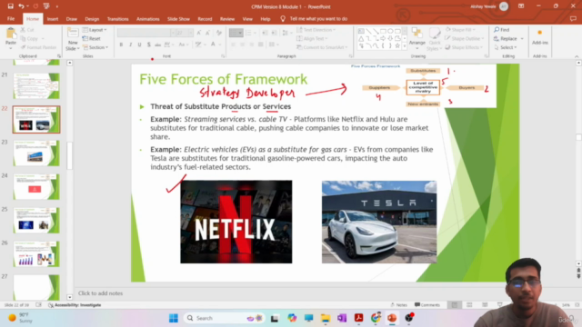Click the Reset slide icon
The width and height of the screenshot is (582, 327).
85,38
